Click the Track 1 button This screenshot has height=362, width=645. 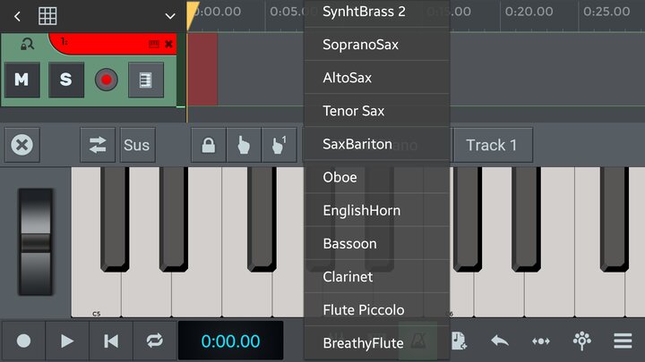pyautogui.click(x=493, y=145)
